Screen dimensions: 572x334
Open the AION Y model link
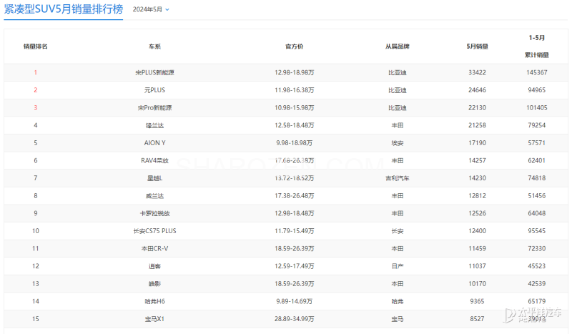(x=154, y=143)
